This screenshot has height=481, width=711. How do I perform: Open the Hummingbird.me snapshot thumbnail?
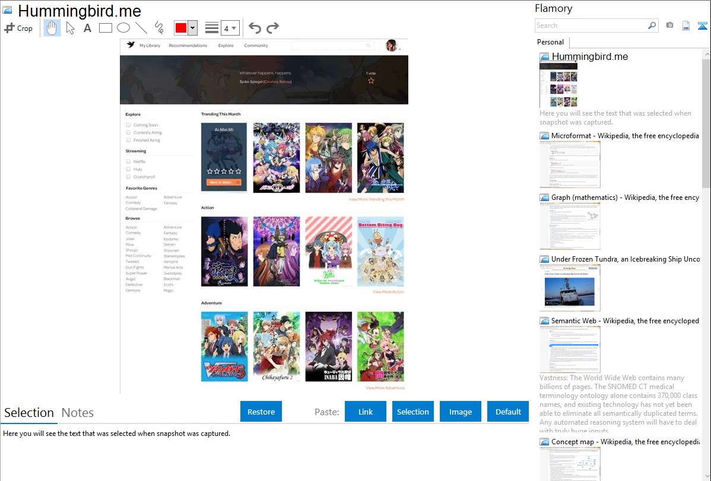(558, 85)
